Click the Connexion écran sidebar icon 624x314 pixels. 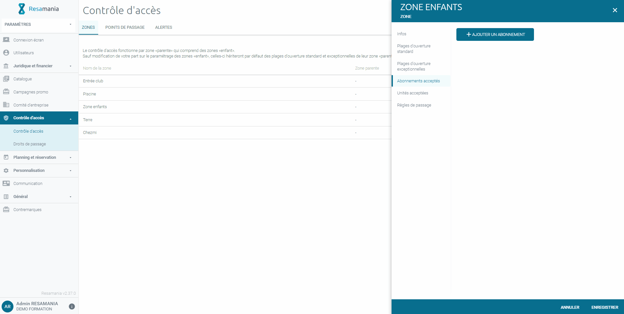[6, 40]
